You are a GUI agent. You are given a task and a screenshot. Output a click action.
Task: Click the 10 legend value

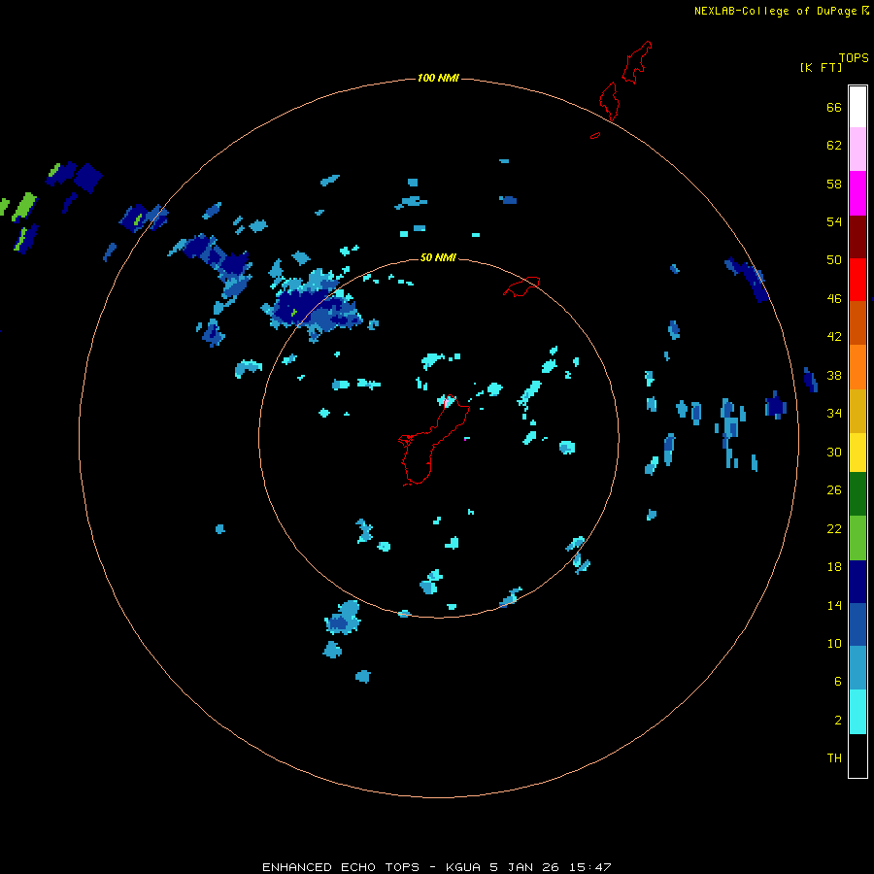834,643
